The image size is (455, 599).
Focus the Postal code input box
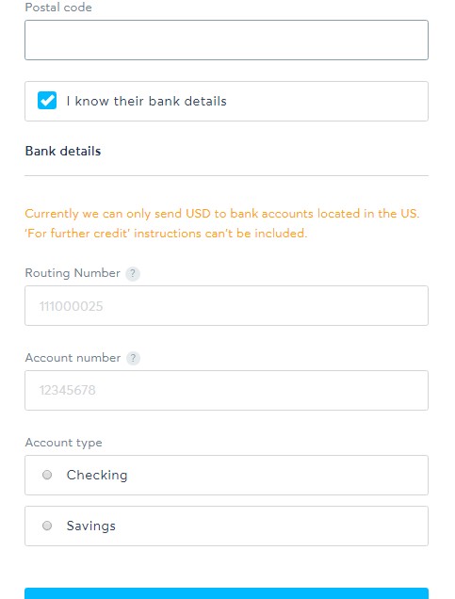pyautogui.click(x=226, y=40)
